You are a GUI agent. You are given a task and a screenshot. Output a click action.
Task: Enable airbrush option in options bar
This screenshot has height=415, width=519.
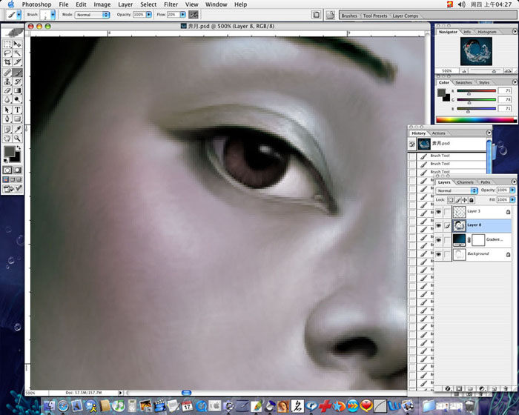point(194,15)
